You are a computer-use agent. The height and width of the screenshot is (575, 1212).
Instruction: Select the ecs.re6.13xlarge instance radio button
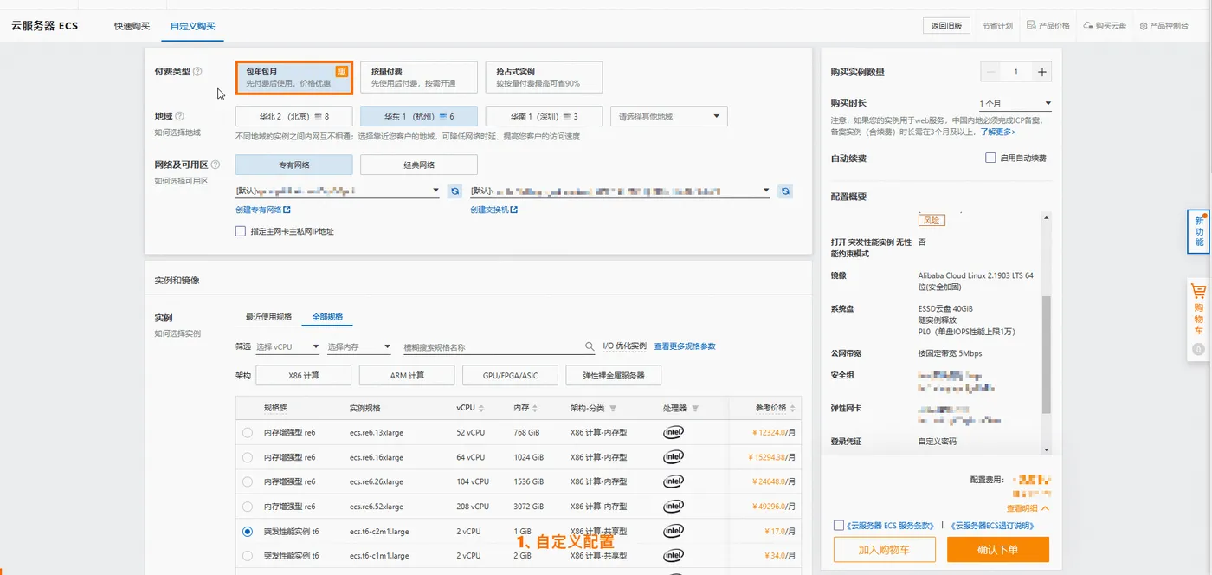(x=248, y=432)
